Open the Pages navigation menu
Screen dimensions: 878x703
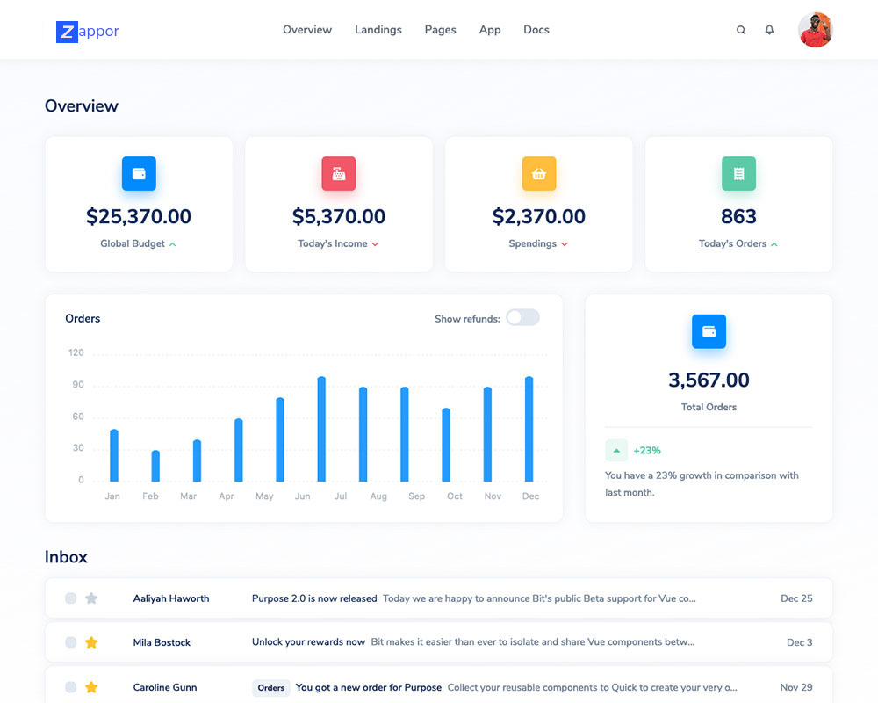coord(440,30)
